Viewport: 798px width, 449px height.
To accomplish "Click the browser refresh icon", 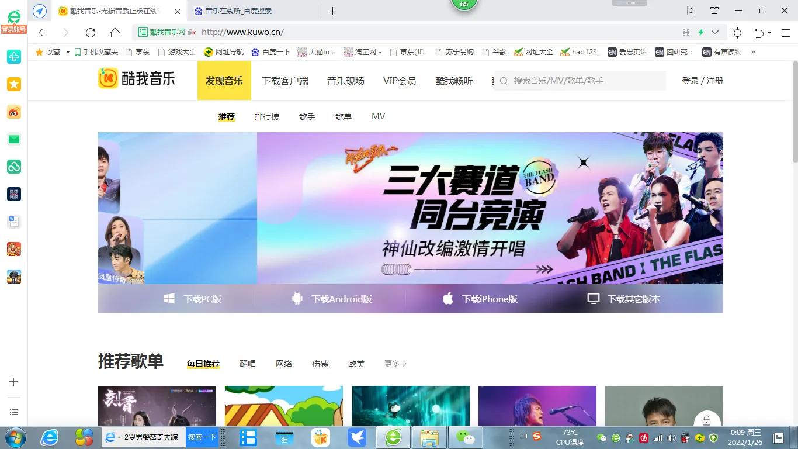I will (91, 32).
